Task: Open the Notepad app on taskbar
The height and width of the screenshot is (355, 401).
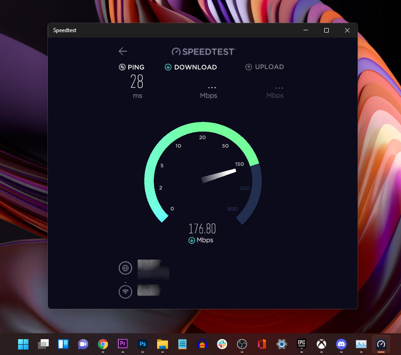Action: tap(182, 344)
